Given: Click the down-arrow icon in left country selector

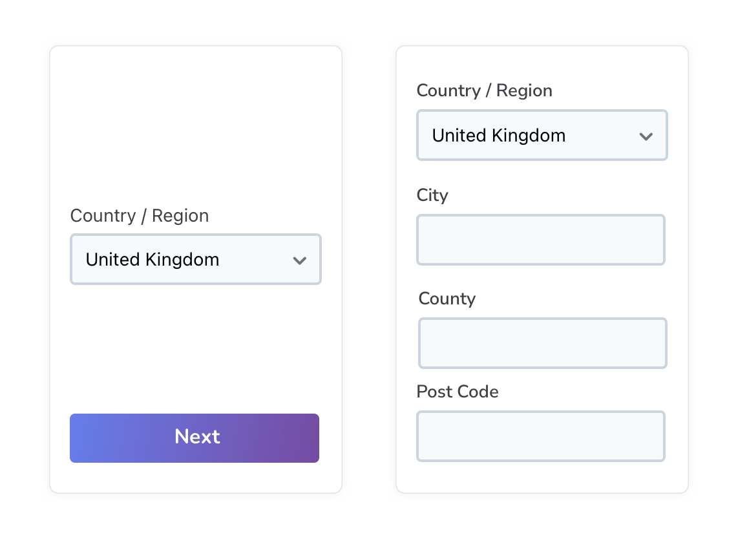Looking at the screenshot, I should point(299,260).
